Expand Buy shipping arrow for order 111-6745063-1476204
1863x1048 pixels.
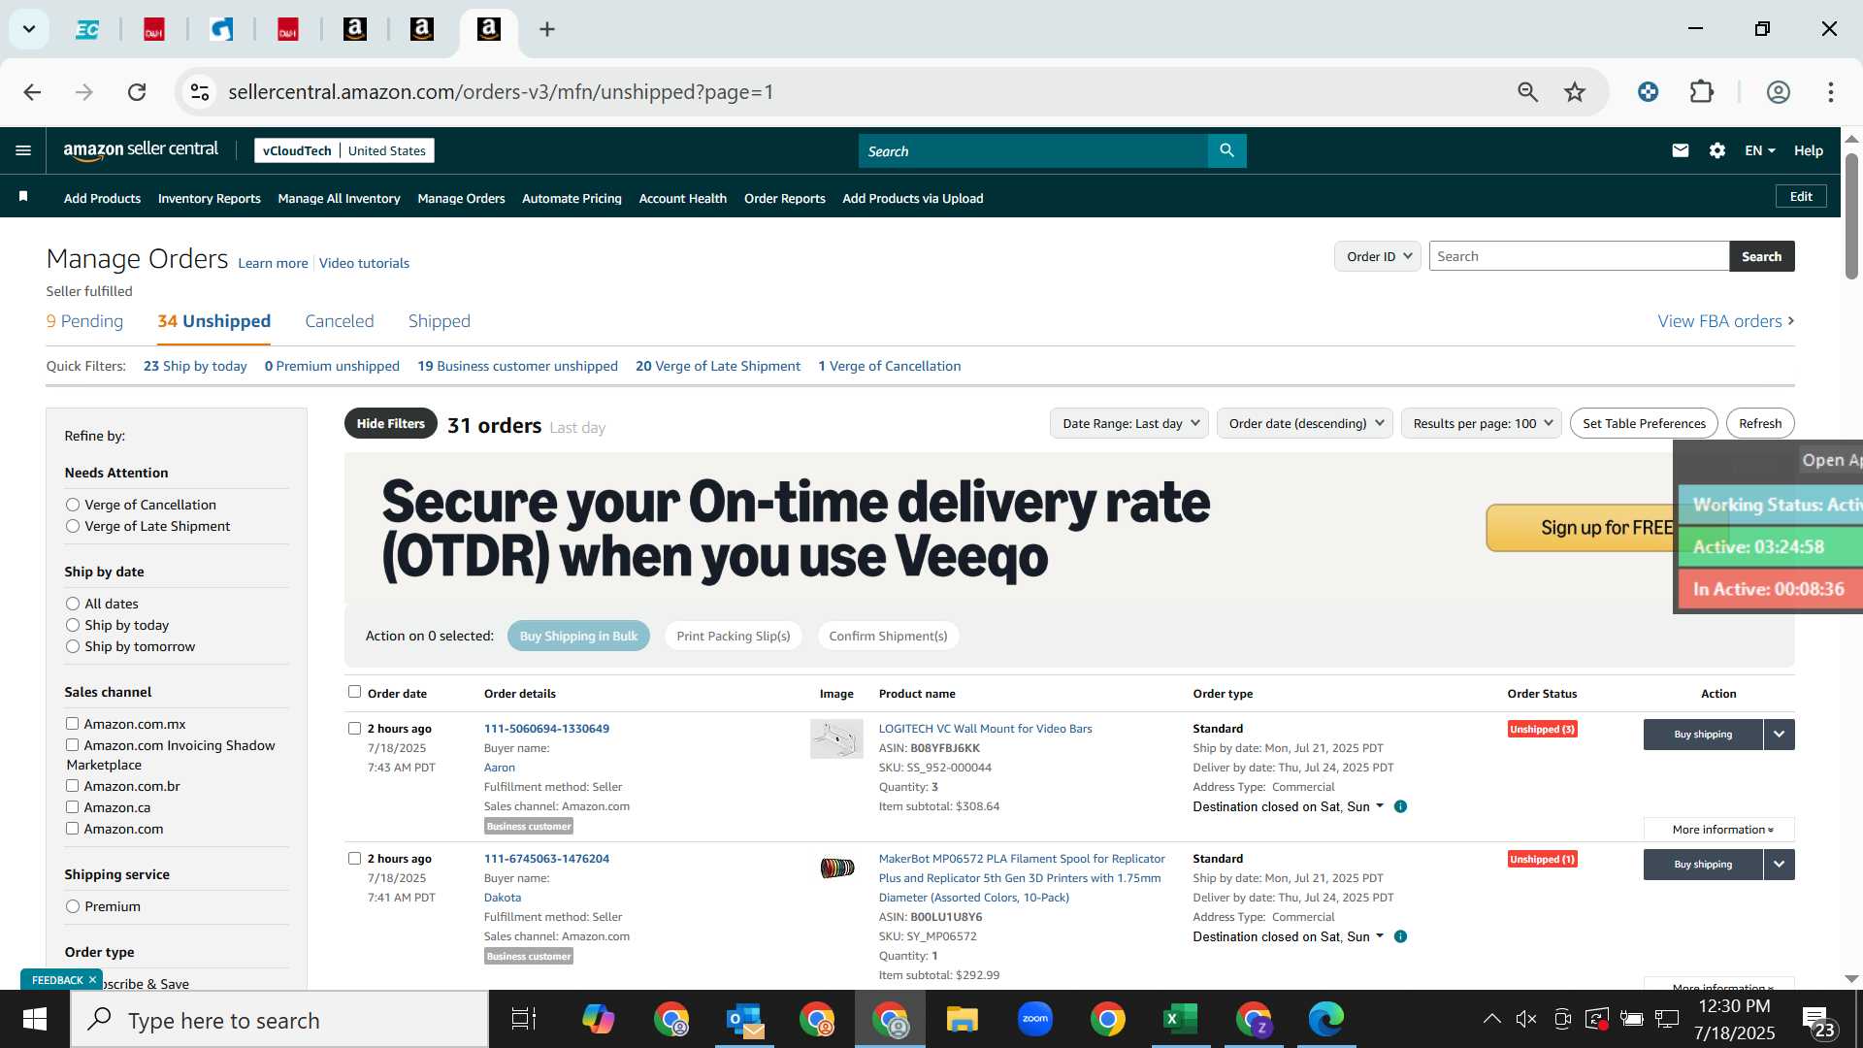click(x=1779, y=865)
